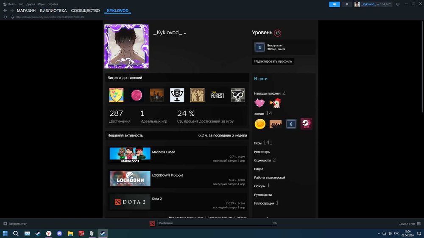Open the Библиотека tab
The height and width of the screenshot is (238, 424).
[53, 11]
